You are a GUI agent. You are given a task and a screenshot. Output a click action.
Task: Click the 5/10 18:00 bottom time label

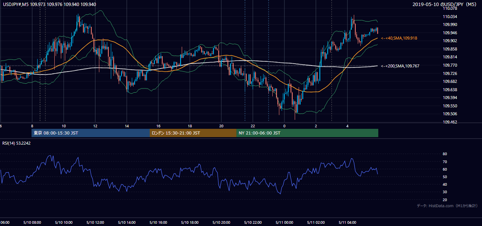pyautogui.click(x=190, y=223)
